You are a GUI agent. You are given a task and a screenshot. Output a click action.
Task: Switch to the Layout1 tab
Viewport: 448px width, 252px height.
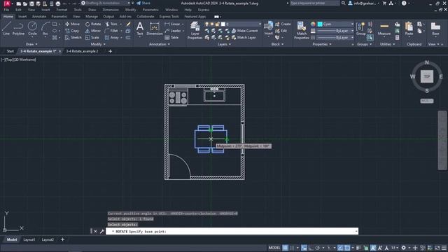coord(29,239)
